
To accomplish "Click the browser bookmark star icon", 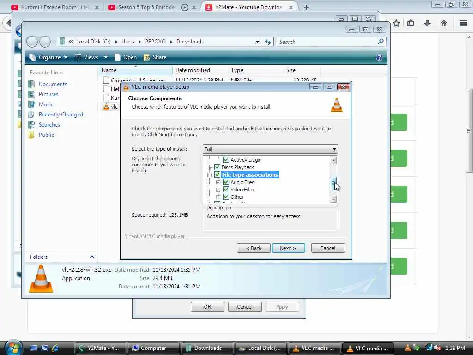I will click(x=396, y=23).
